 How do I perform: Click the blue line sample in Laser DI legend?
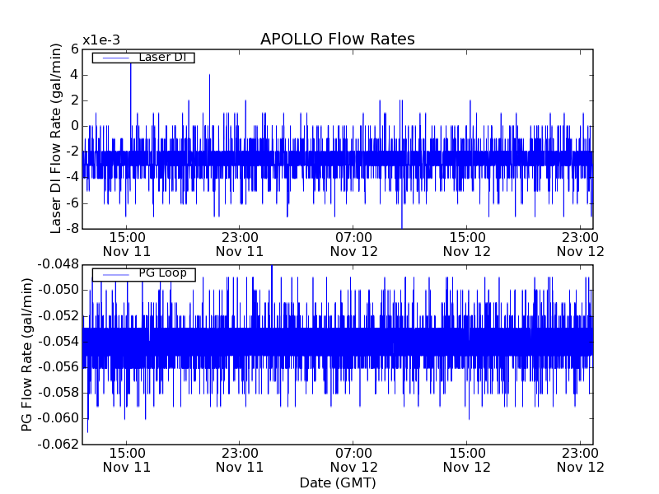(x=114, y=58)
